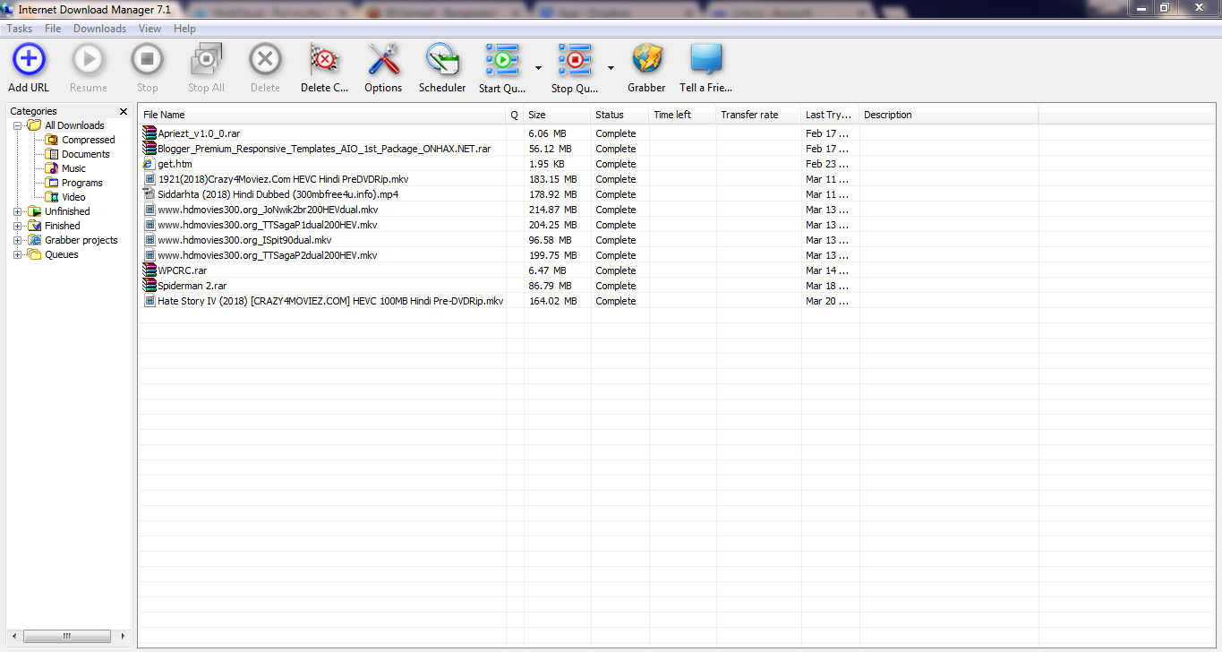
Task: Expand the Unfinished category node
Action: [17, 211]
